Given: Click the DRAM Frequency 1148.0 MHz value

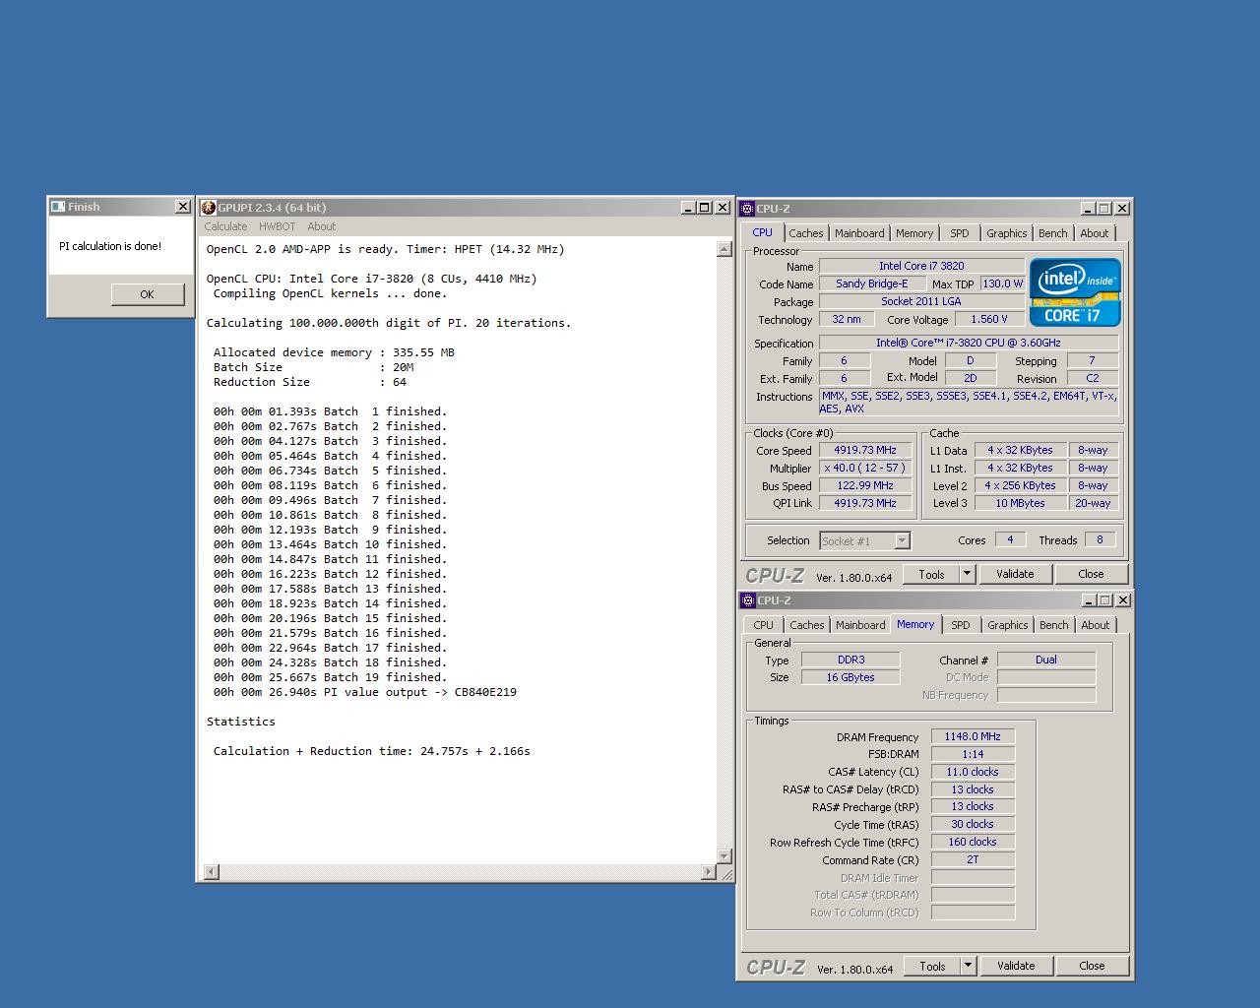Looking at the screenshot, I should click(973, 736).
